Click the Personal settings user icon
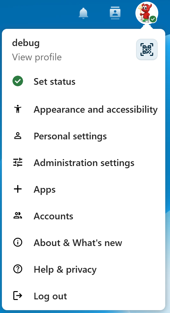This screenshot has width=170, height=313. pyautogui.click(x=18, y=136)
